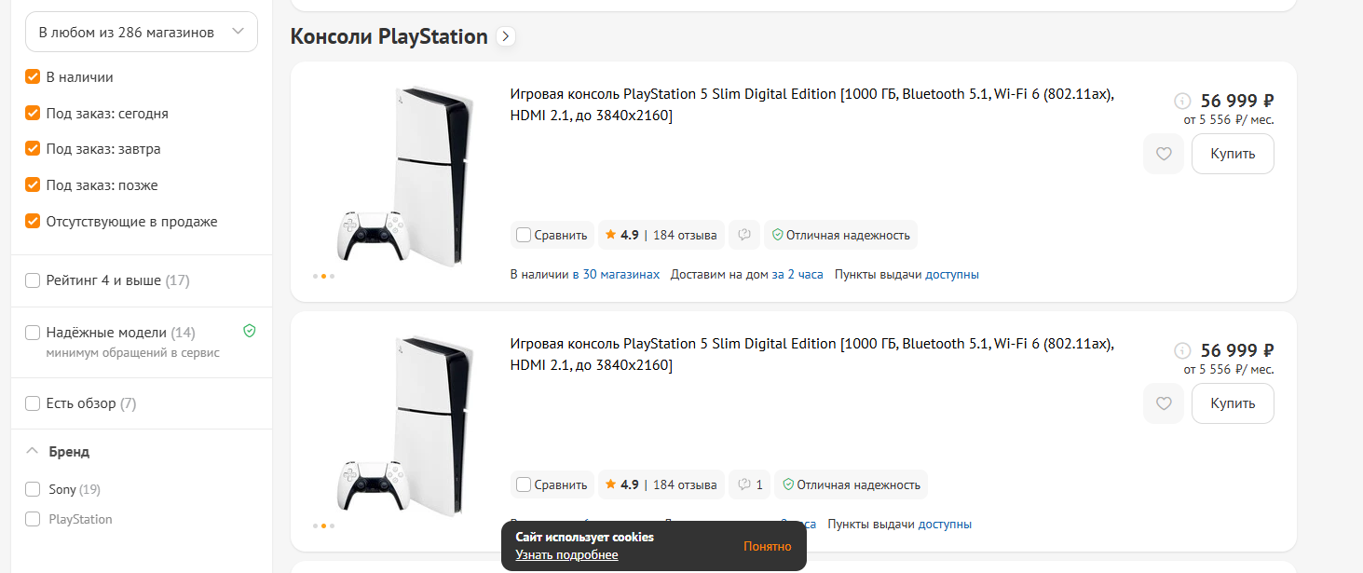Collapse the 'Бренд' filter section
The height and width of the screenshot is (573, 1363).
(x=33, y=452)
